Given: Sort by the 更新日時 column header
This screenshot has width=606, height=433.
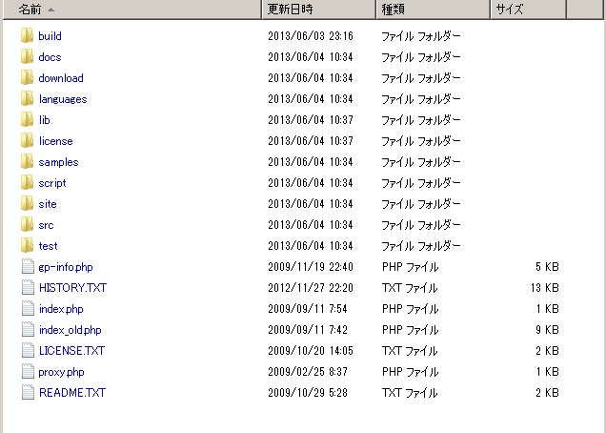Looking at the screenshot, I should 291,10.
